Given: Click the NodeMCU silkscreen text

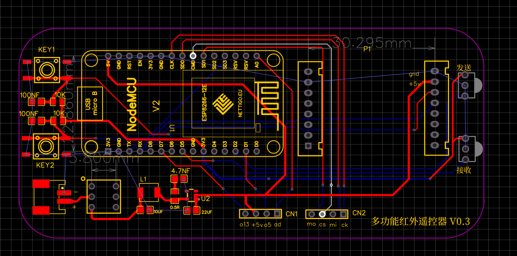Looking at the screenshot, I should 132,104.
